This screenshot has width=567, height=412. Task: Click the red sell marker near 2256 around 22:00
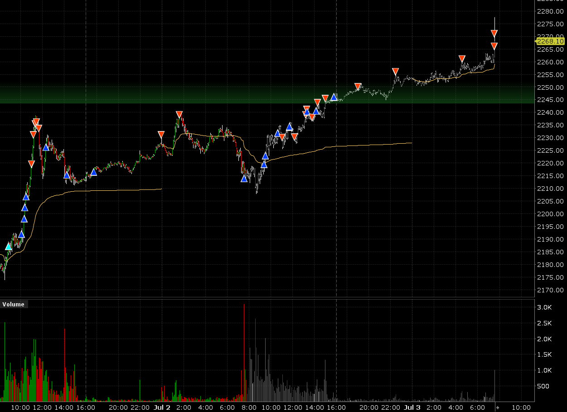point(395,71)
